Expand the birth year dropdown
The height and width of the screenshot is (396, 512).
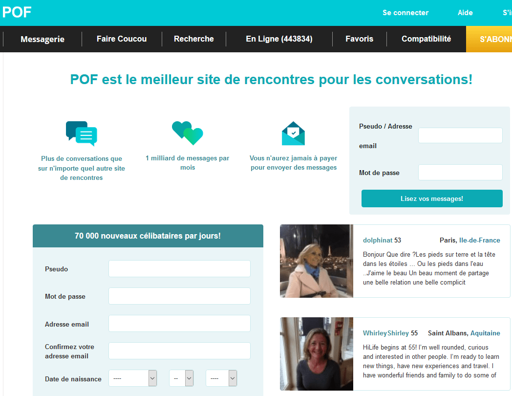pyautogui.click(x=221, y=378)
